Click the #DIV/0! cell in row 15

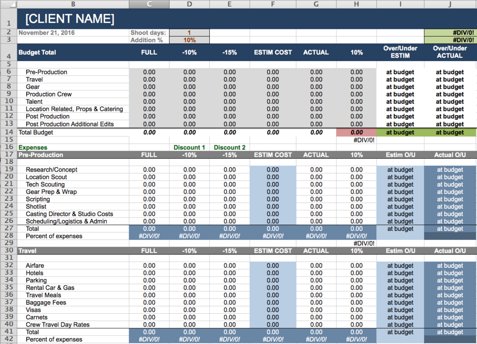pyautogui.click(x=356, y=140)
